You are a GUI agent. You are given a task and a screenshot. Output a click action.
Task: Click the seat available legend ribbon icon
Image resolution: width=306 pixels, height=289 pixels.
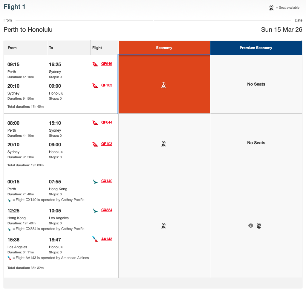click(271, 7)
